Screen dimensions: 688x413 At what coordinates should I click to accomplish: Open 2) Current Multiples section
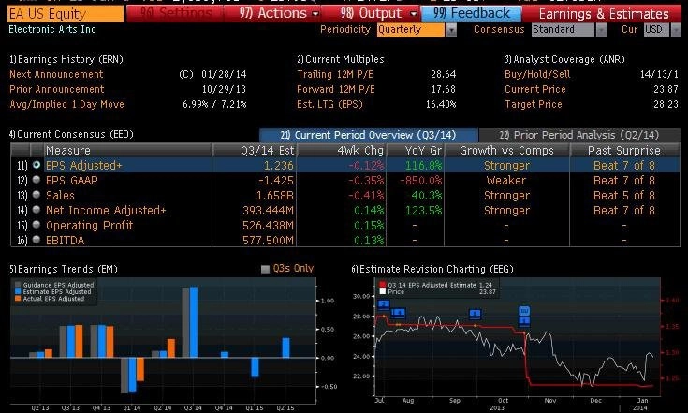pyautogui.click(x=341, y=59)
